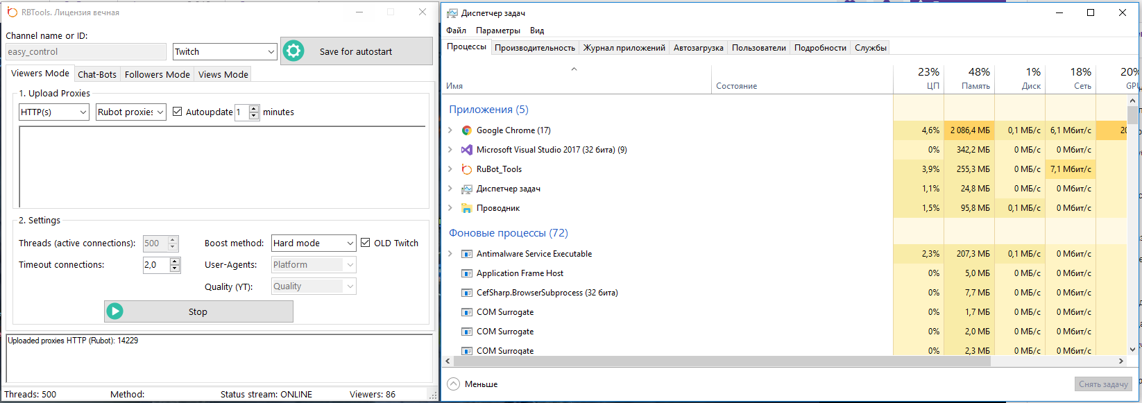Expand the Google Chrome process group
The image size is (1142, 403).
(x=450, y=130)
